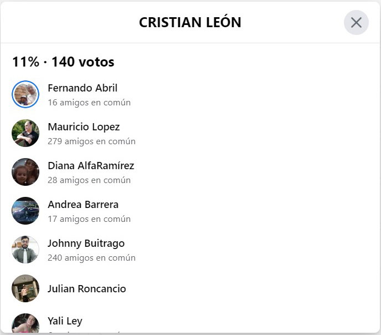Click the Johnny Buitrago name link
This screenshot has height=335, width=381.
click(86, 243)
